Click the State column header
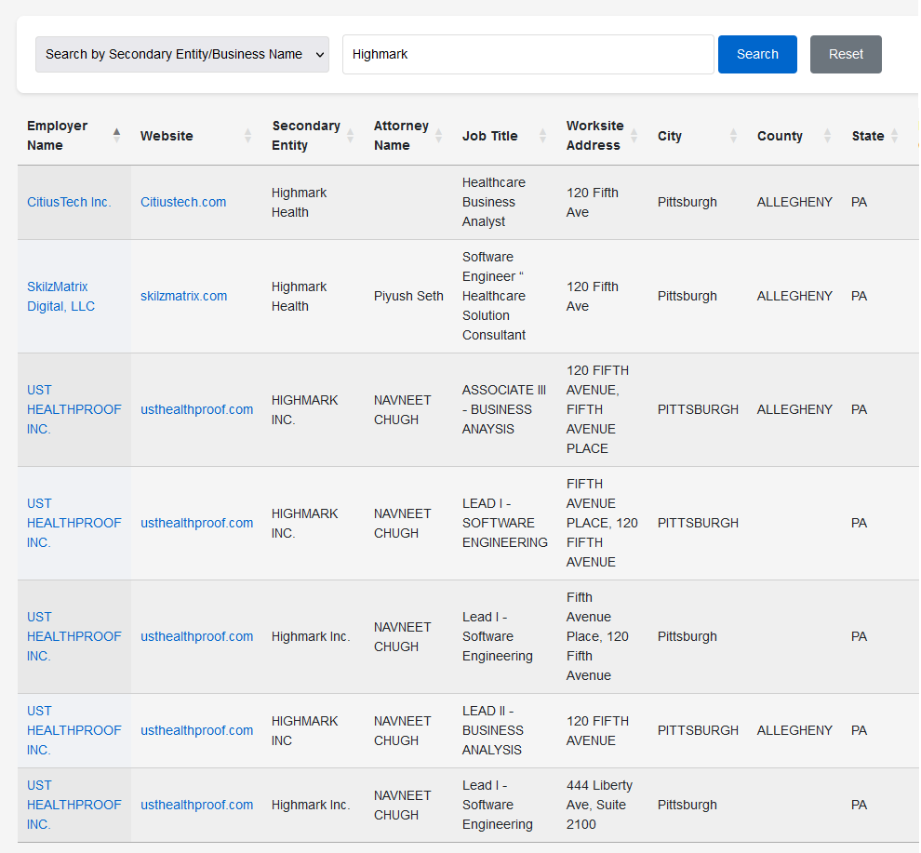 875,136
